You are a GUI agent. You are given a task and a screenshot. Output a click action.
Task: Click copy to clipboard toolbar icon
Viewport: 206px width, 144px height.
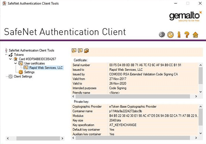[x=86, y=51]
